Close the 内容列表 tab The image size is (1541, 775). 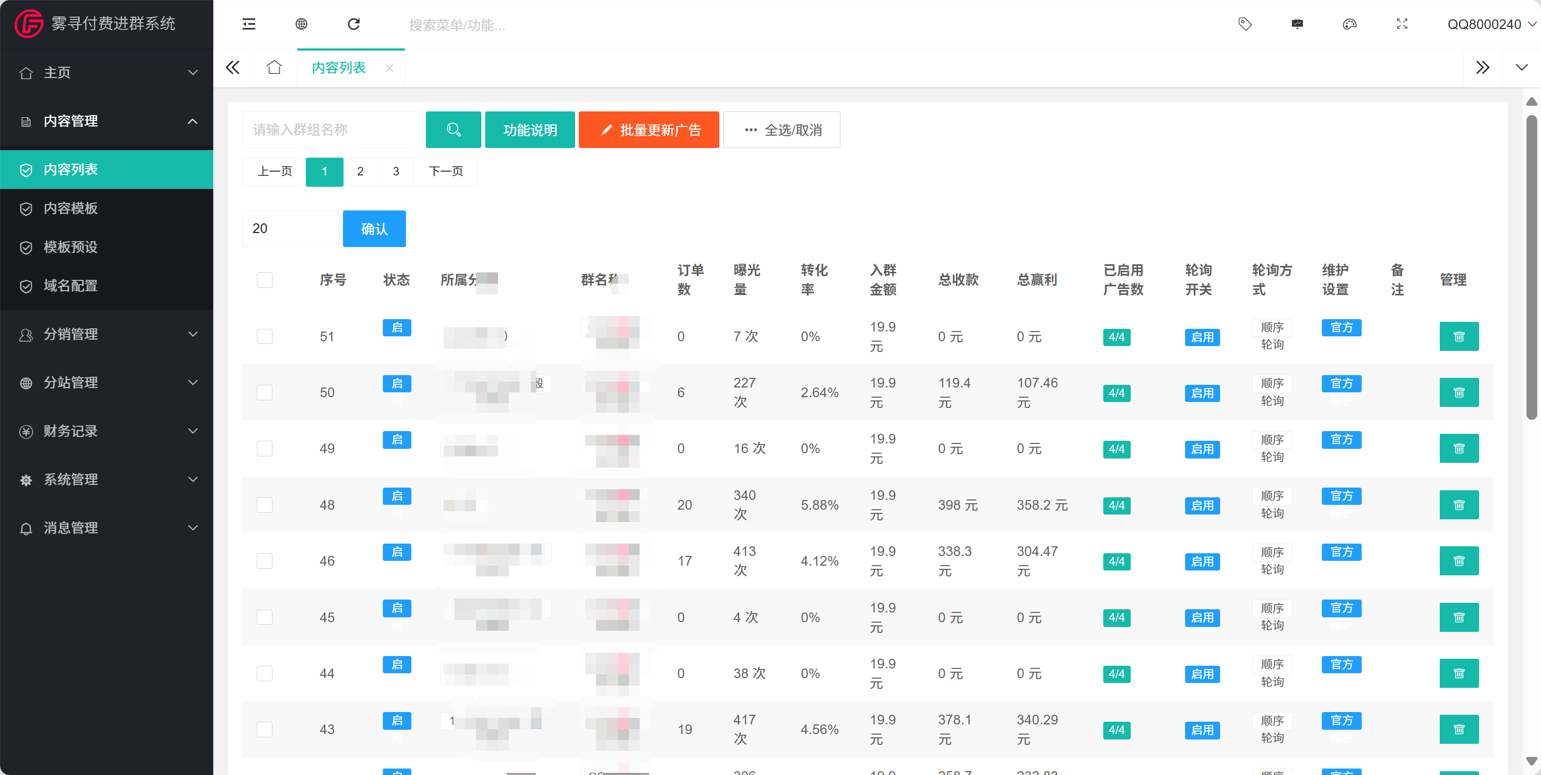pyautogui.click(x=389, y=68)
